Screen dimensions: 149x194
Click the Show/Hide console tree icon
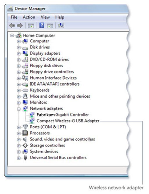tap(31, 26)
